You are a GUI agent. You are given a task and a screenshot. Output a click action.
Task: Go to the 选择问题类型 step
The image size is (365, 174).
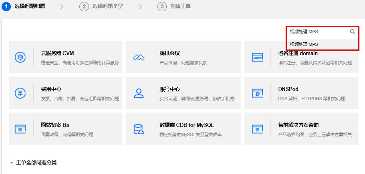107,6
